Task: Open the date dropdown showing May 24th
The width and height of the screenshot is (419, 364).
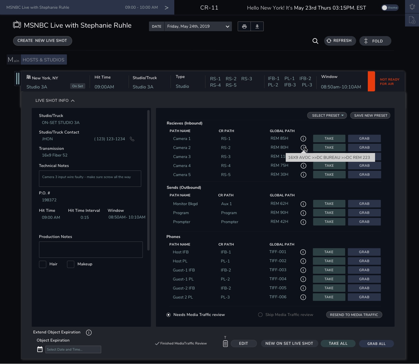Action: [198, 26]
